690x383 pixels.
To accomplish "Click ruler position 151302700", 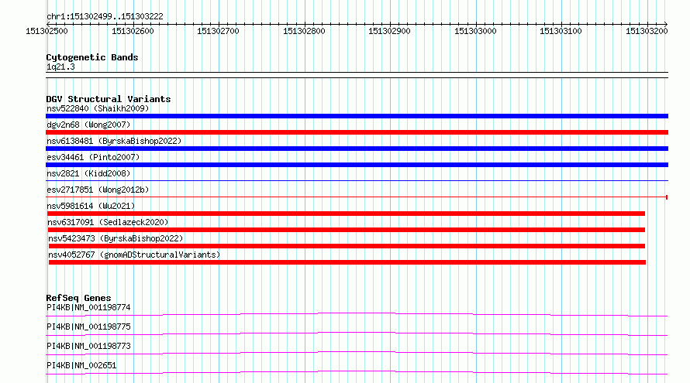I will (x=218, y=31).
